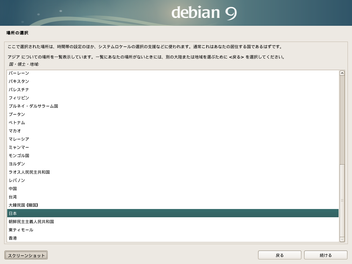Image resolution: width=352 pixels, height=264 pixels.
Task: Choose モンゴル国 from the list
Action: 173,156
